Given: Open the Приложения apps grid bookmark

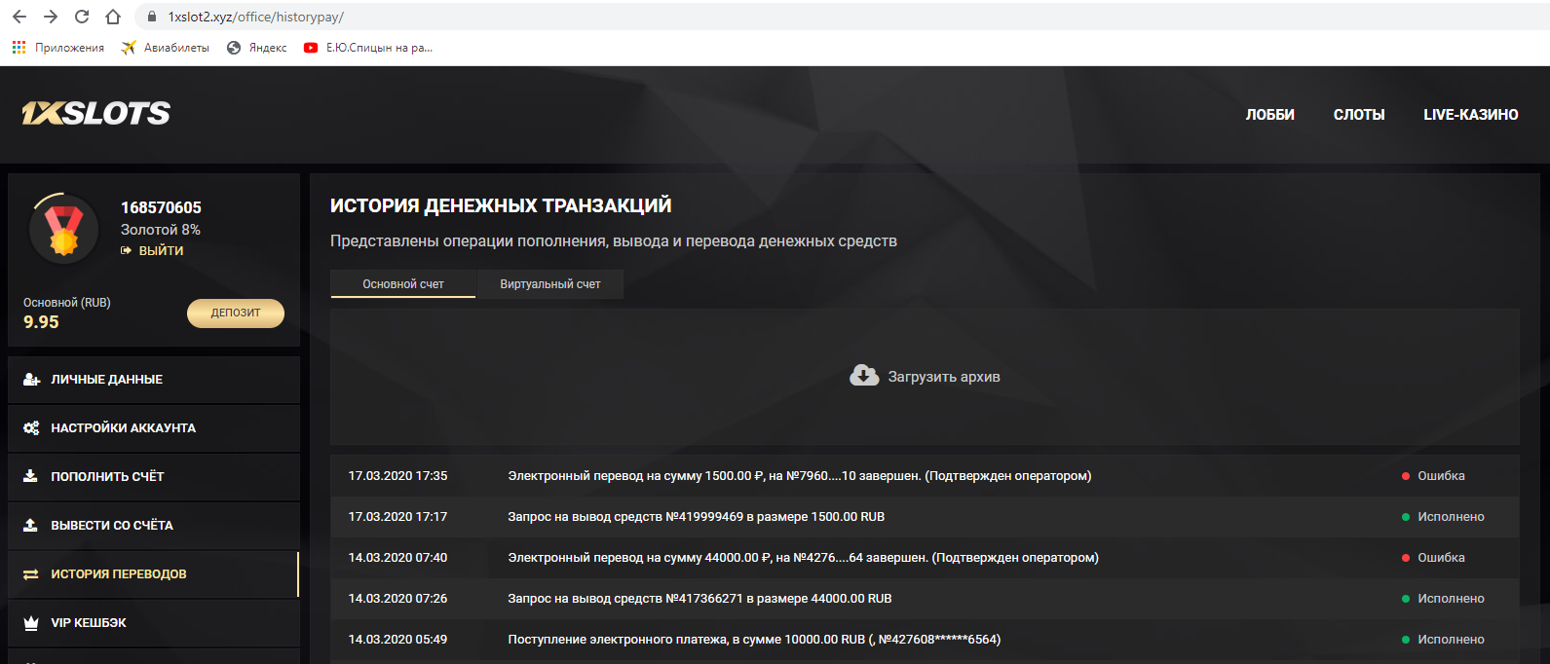Looking at the screenshot, I should [x=57, y=48].
